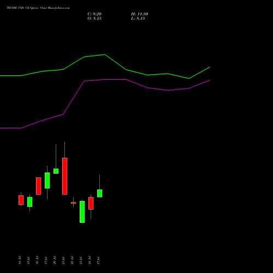Select the tall red candle for 21 Jul

click(x=65, y=176)
